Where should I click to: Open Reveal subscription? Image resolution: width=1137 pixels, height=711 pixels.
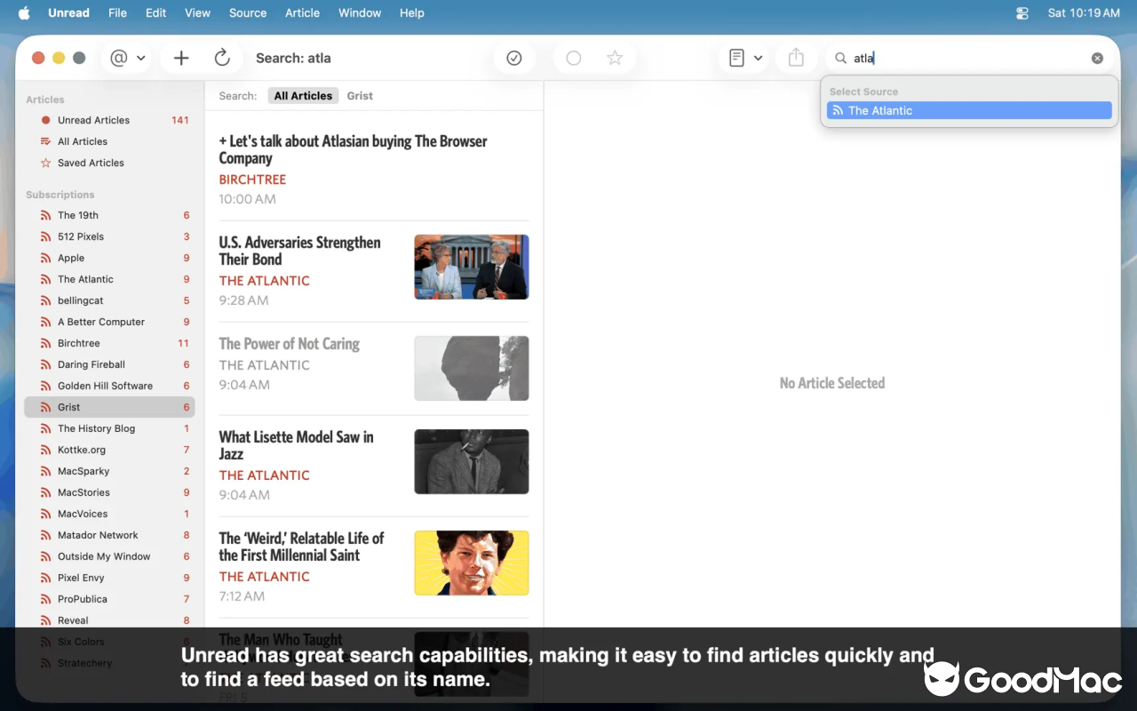tap(109, 620)
